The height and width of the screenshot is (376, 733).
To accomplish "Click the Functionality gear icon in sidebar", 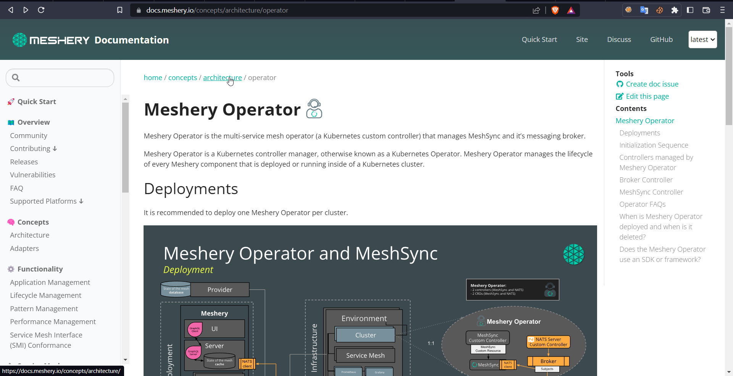I will [x=11, y=269].
